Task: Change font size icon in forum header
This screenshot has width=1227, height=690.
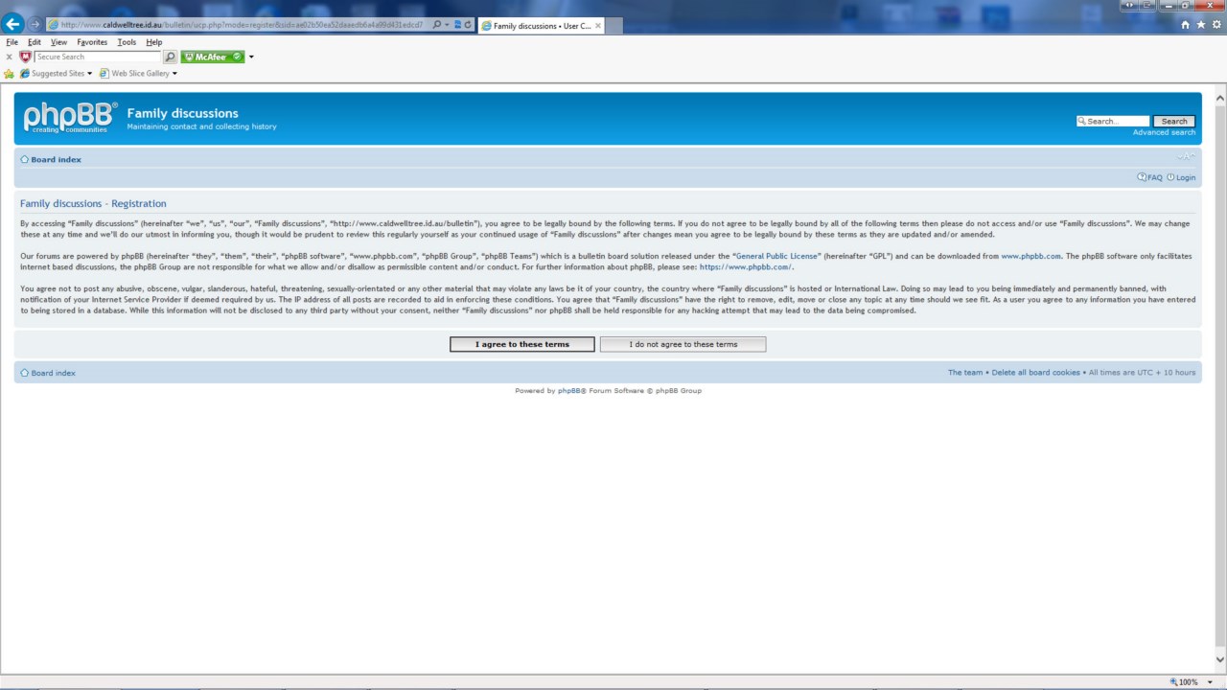Action: [x=1187, y=157]
